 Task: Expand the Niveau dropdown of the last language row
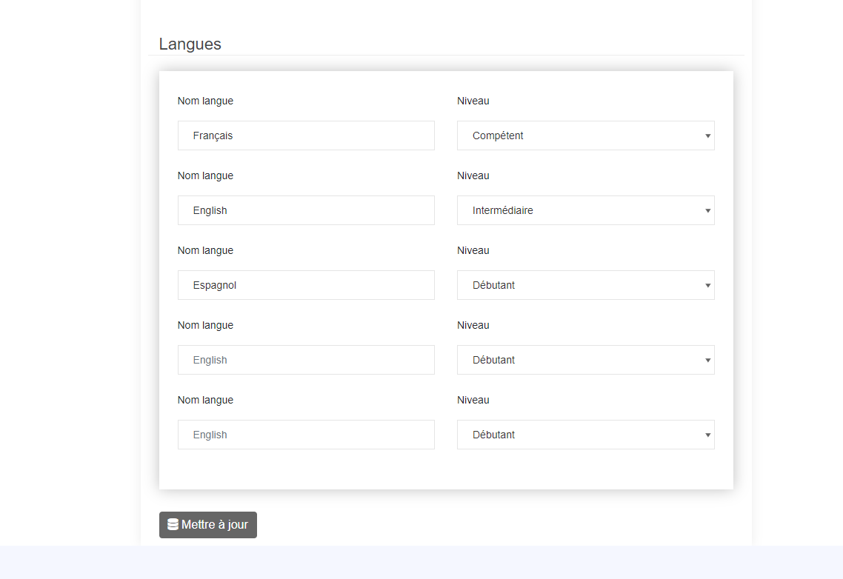click(585, 435)
